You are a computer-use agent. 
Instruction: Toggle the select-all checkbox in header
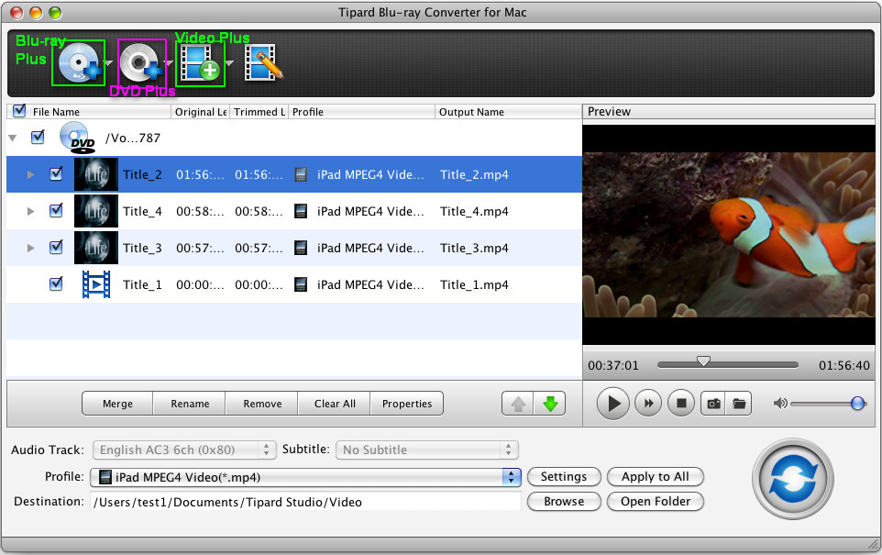19,110
